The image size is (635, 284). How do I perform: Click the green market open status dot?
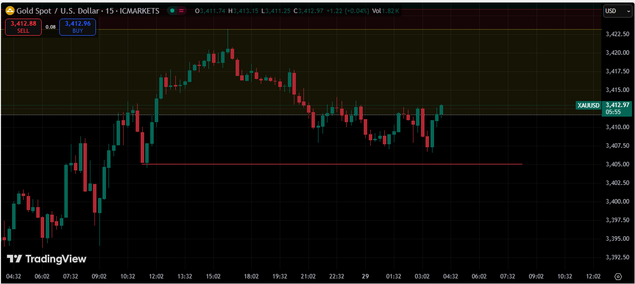point(172,11)
